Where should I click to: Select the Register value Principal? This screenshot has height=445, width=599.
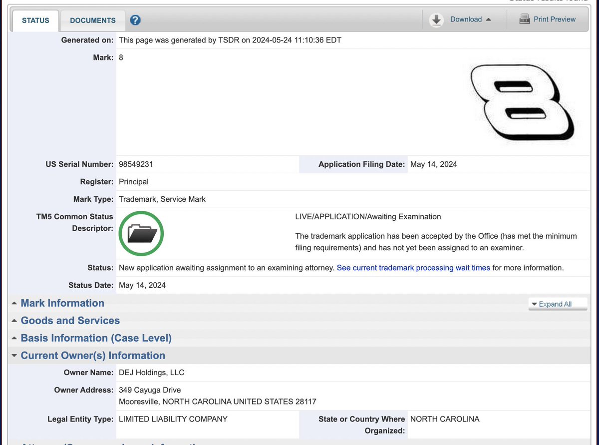(134, 182)
